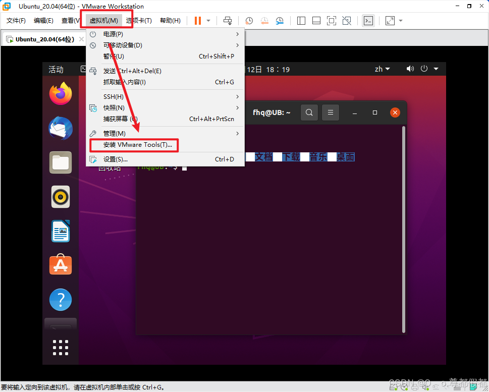
Task: Toggle the thumbnail bar view icon
Action: pyautogui.click(x=316, y=21)
